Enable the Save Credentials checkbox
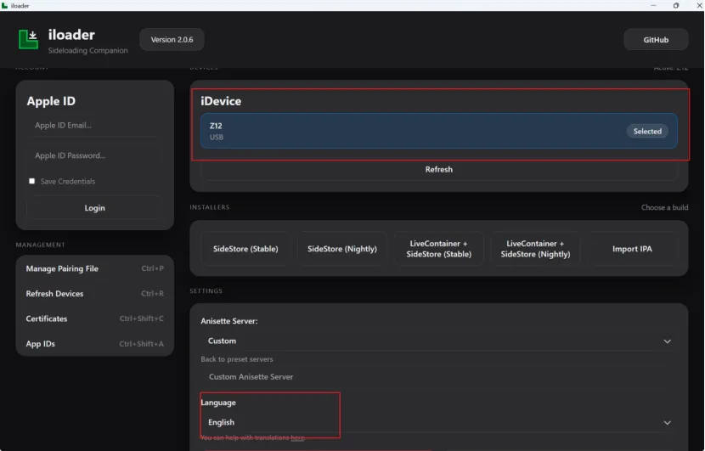The width and height of the screenshot is (705, 451). [32, 181]
